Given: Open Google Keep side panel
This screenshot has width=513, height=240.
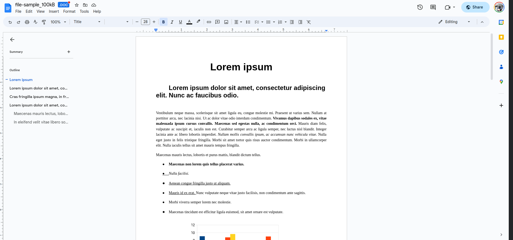Looking at the screenshot, I should click(x=501, y=37).
